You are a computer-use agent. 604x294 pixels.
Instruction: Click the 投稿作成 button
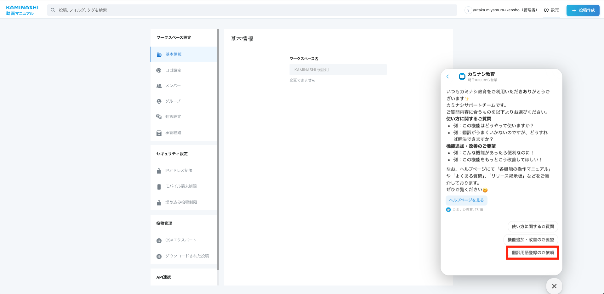[x=583, y=10]
